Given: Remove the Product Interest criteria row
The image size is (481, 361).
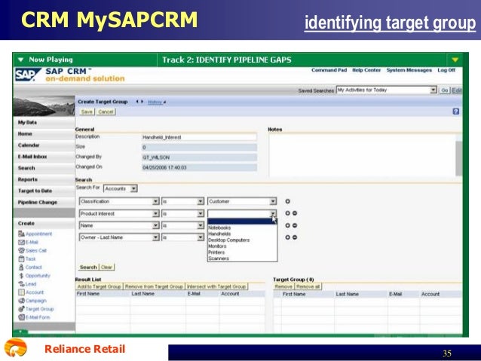Looking at the screenshot, I should click(x=295, y=213).
